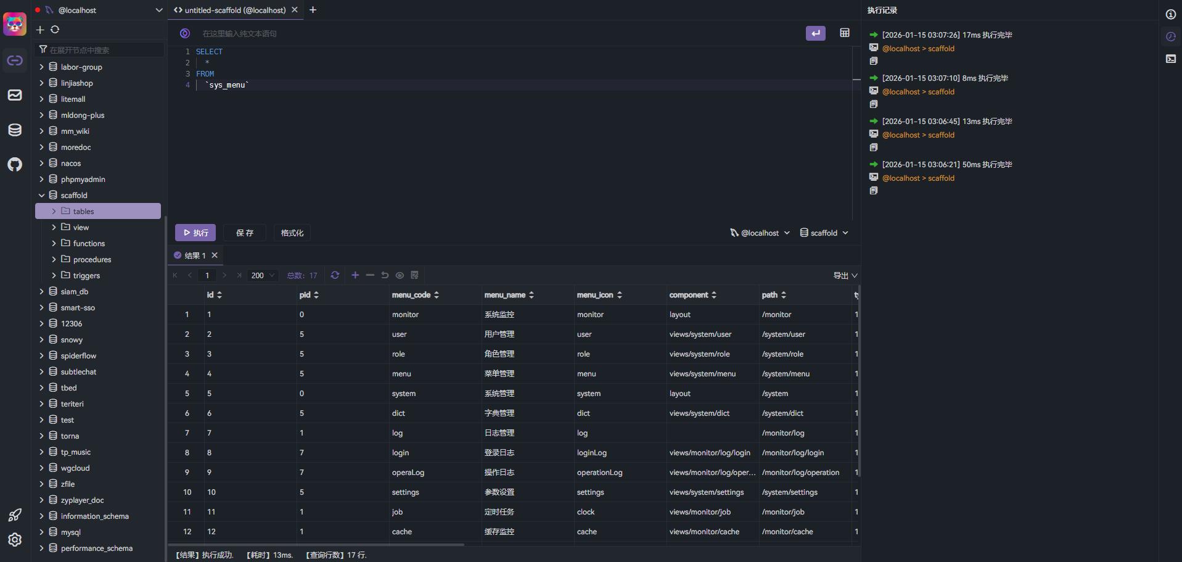
Task: Click the page number field showing 1
Action: [207, 275]
